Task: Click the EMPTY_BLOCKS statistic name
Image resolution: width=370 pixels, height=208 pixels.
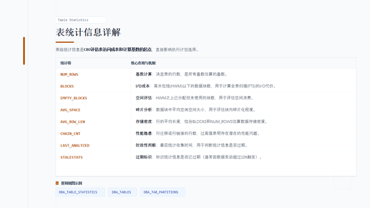Action: (x=74, y=98)
